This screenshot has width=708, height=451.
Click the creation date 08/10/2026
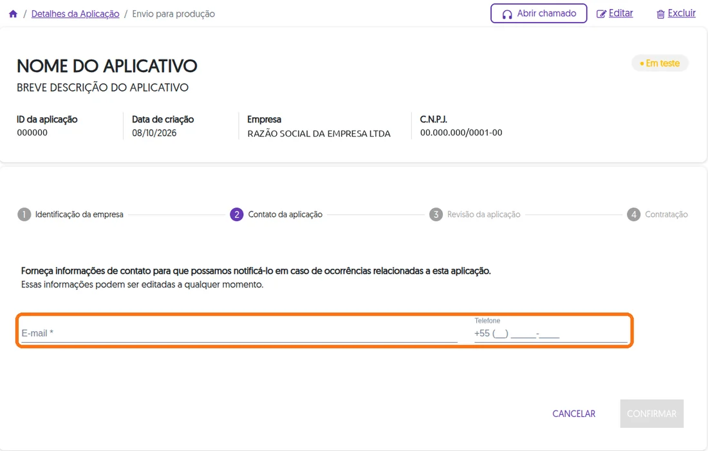click(x=154, y=133)
